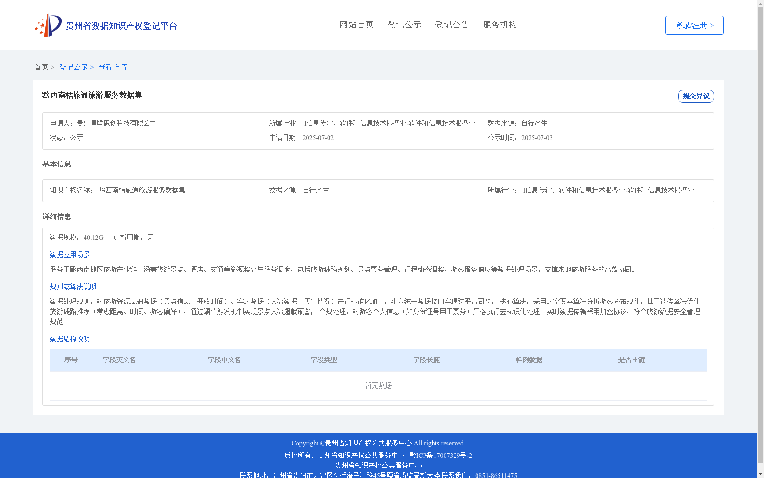764x478 pixels.
Task: Click the 基本信息 section heading
Action: coord(57,164)
